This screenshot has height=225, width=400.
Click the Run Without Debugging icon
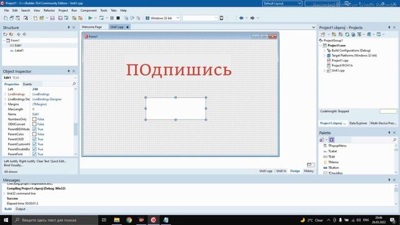coord(101,18)
